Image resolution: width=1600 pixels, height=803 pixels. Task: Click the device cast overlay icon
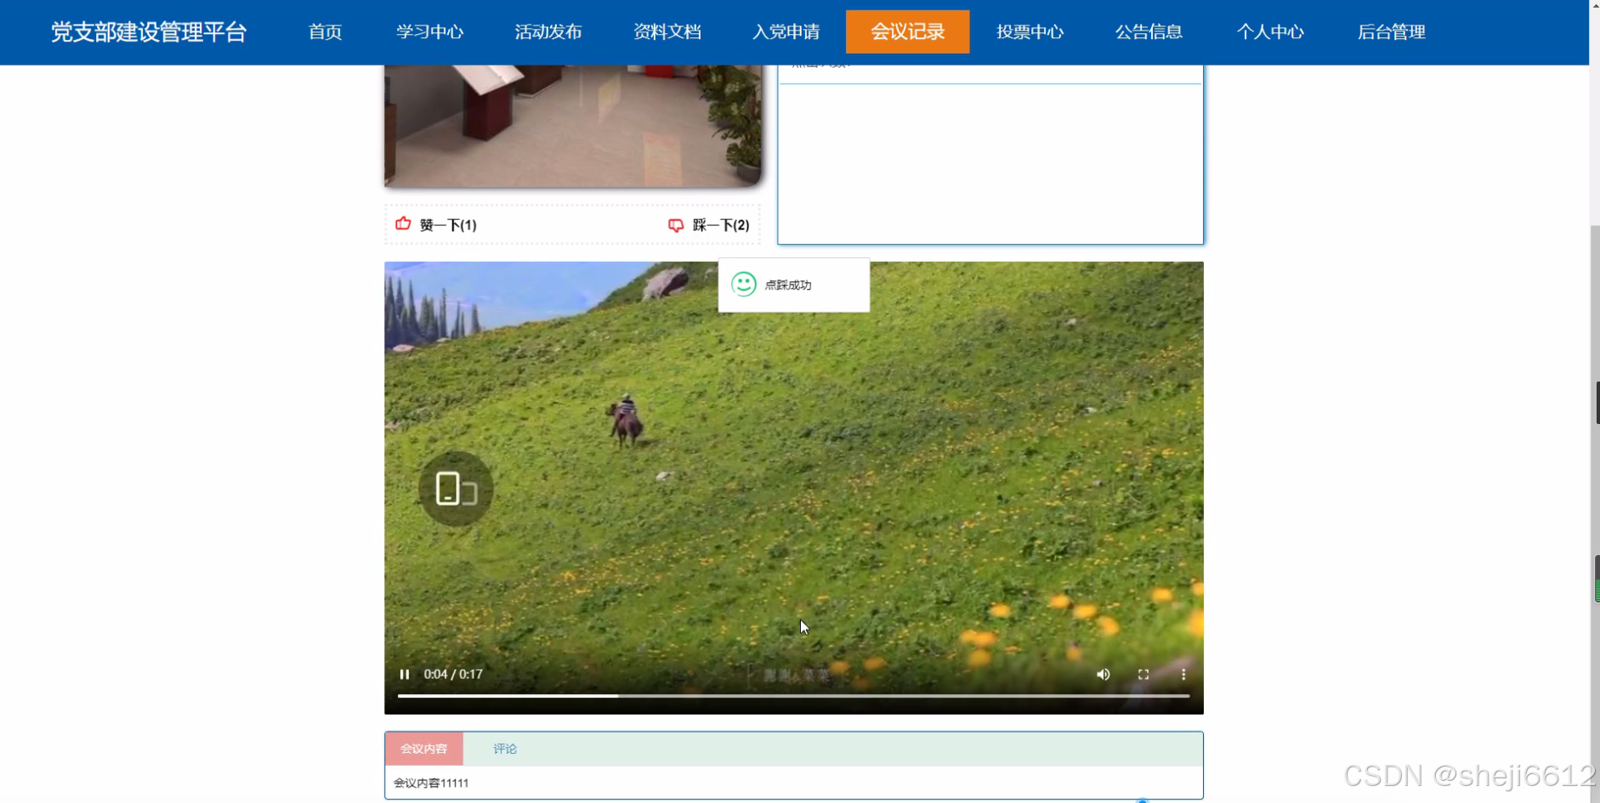(x=456, y=489)
